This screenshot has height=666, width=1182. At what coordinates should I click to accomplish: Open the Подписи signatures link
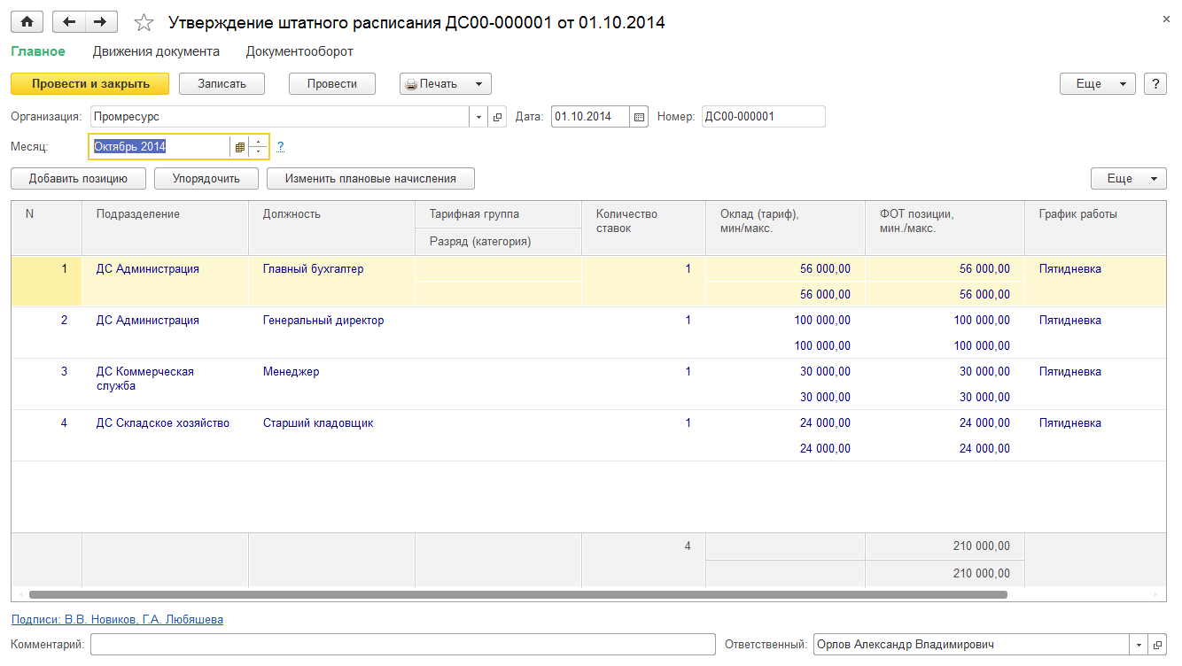tap(117, 620)
